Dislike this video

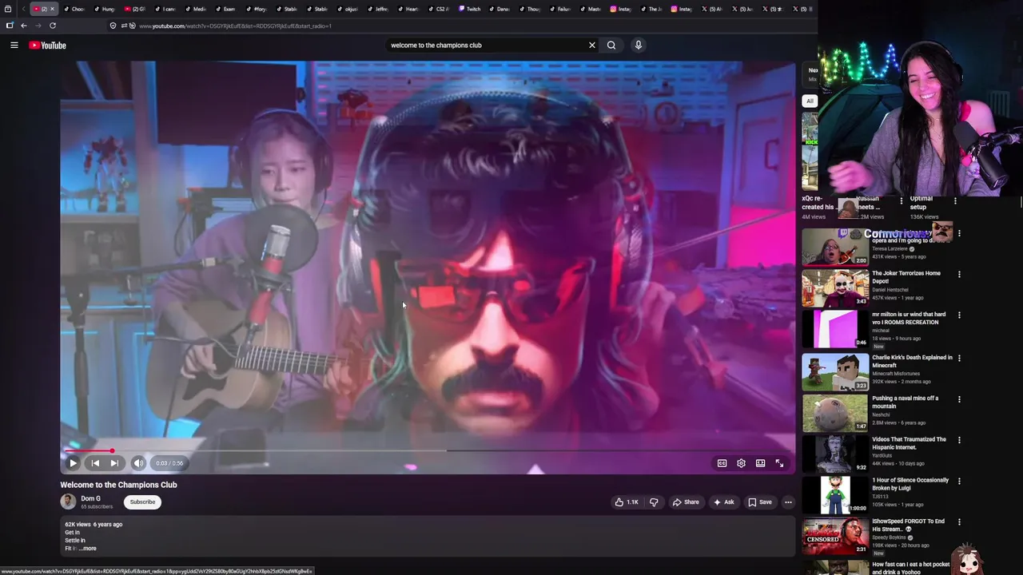[654, 502]
